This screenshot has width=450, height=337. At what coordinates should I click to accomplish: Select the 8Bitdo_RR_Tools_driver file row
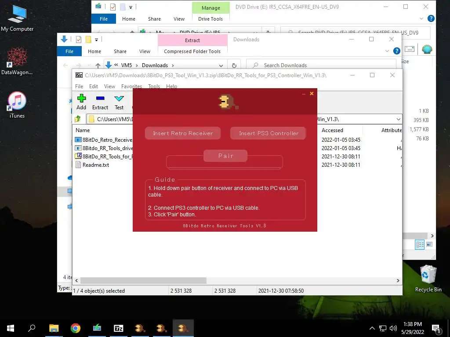click(x=104, y=148)
